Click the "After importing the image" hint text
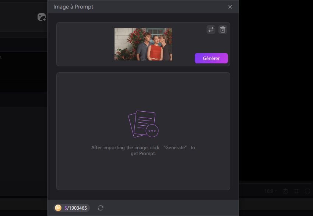This screenshot has width=313, height=216. coord(143,150)
